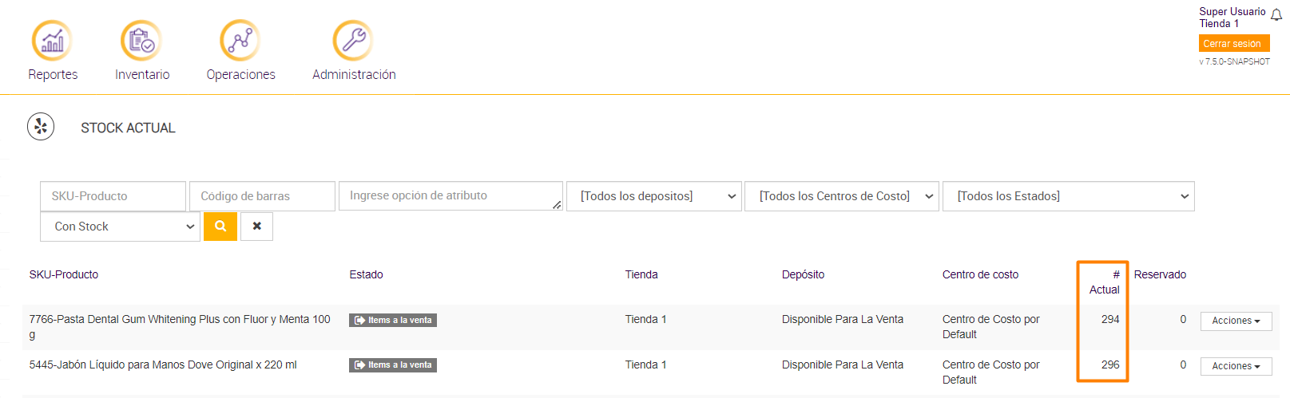Viewport: 1290px width, 398px height.
Task: Open Acciones menu for Pasta Dental row
Action: click(1236, 321)
